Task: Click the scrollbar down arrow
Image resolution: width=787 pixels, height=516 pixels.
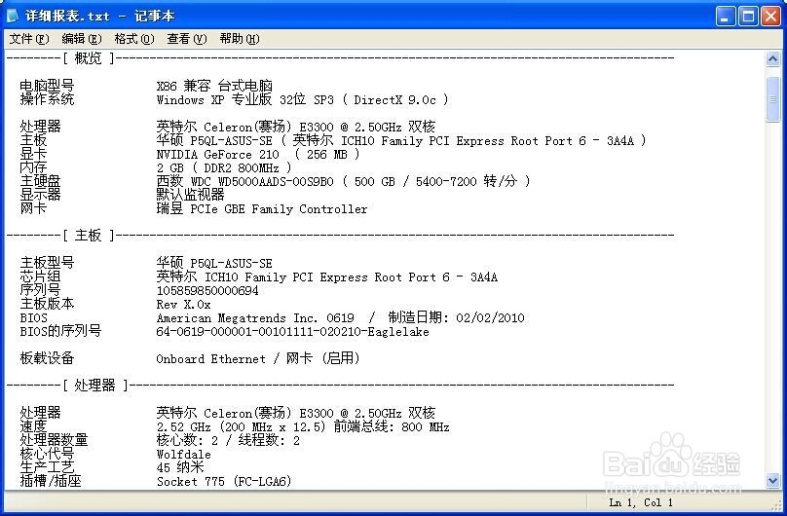Action: click(773, 480)
